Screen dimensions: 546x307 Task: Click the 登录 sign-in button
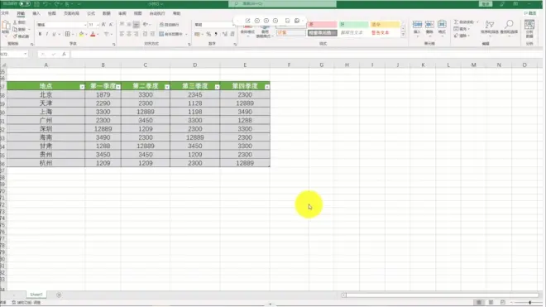486,4
